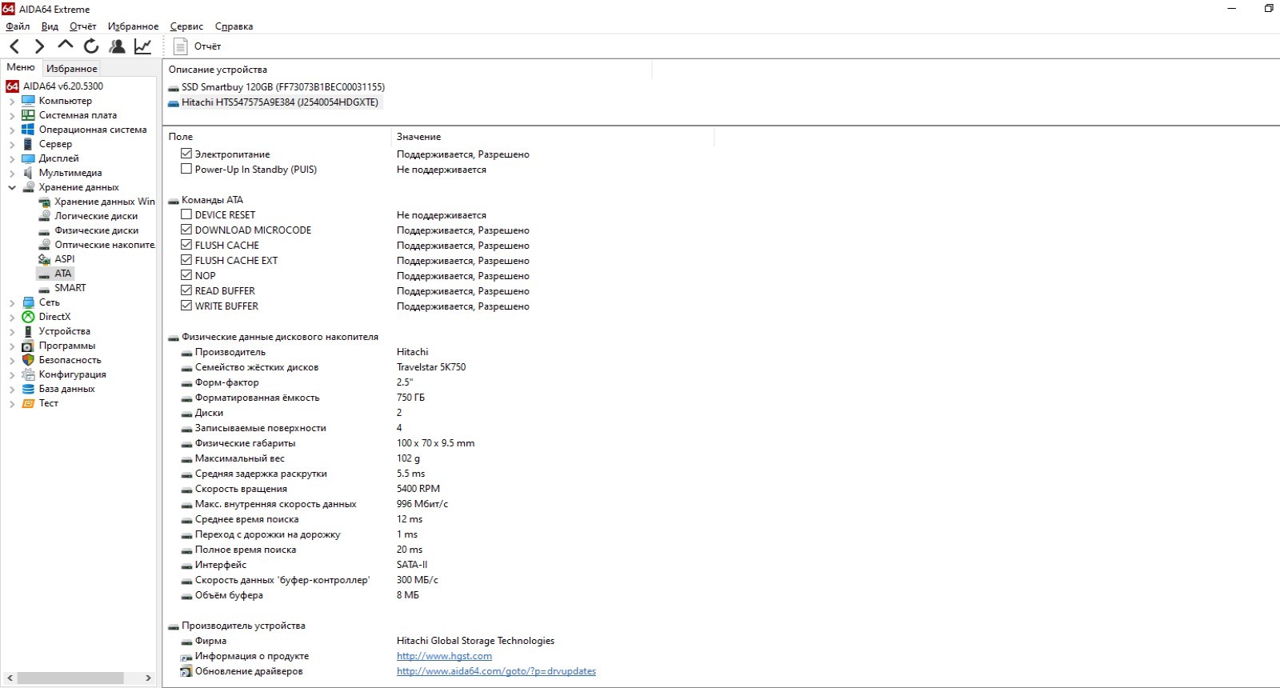Select the Системная плата icon
Viewport: 1280px width, 688px height.
coord(28,115)
